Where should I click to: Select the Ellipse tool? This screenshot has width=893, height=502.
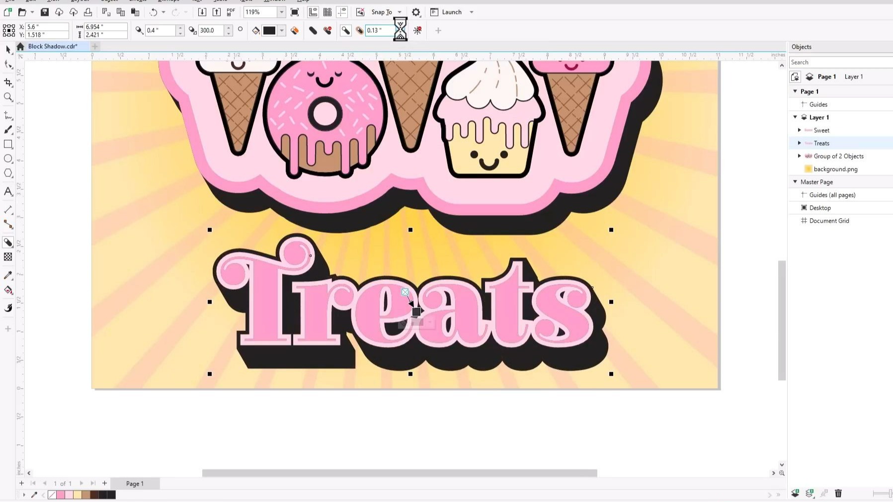pyautogui.click(x=8, y=159)
